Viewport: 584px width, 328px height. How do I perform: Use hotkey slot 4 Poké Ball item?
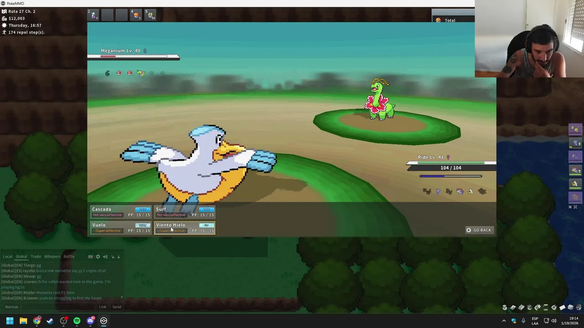tap(136, 15)
